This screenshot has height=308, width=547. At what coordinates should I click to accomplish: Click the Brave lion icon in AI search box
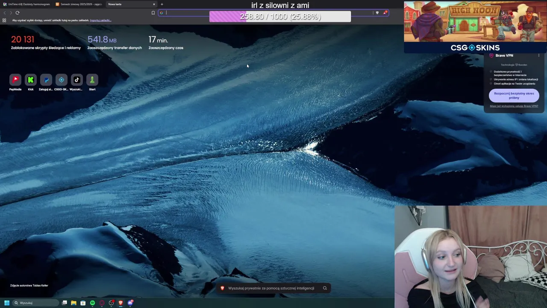[222, 288]
